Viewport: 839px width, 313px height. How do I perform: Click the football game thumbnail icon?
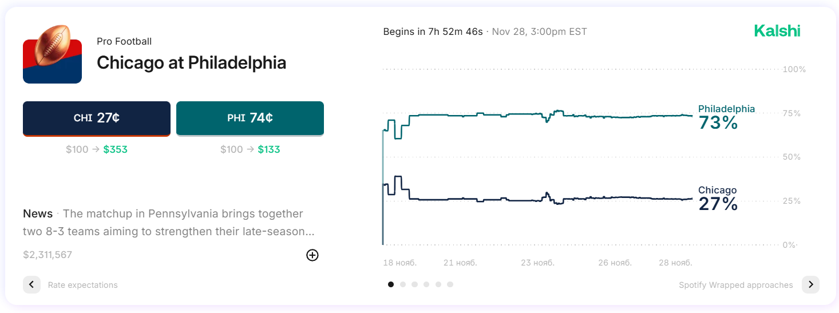pyautogui.click(x=52, y=54)
